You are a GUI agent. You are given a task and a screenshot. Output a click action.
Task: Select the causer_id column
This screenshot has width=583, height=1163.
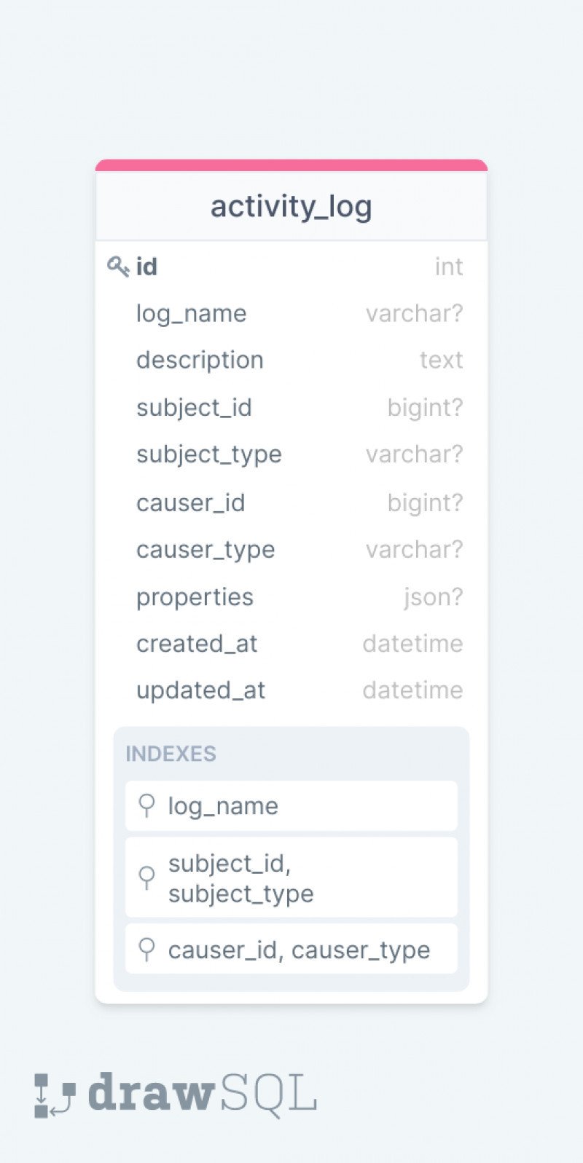click(291, 502)
